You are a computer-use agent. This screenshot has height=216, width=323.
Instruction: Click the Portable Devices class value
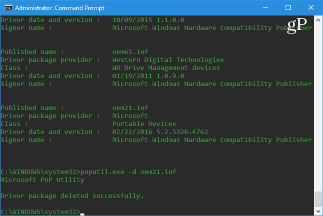click(x=144, y=124)
